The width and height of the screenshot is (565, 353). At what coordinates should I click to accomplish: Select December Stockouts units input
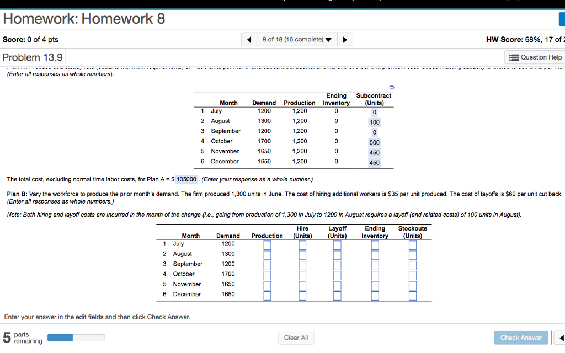[413, 296]
